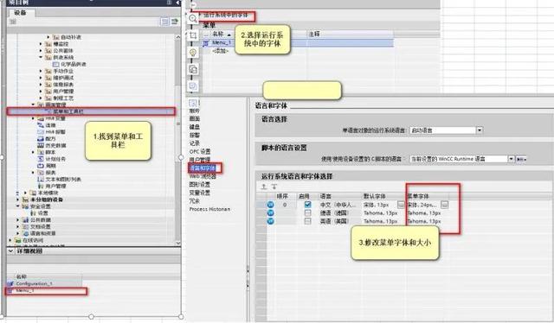Viewport: 554px width, 323px height.
Task: Click the 化学品供液 screen icon in the tree
Action: tap(55, 64)
